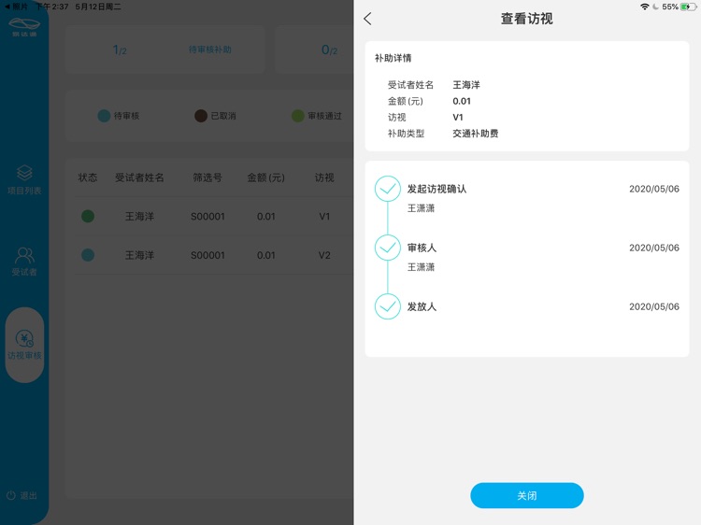Screen dimensions: 701x525
Task: Tap the green status dot in V1 row
Action: click(x=88, y=216)
